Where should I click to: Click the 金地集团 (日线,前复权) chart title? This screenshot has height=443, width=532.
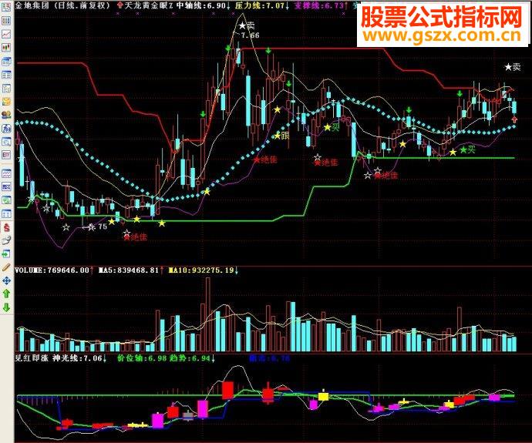62,5
